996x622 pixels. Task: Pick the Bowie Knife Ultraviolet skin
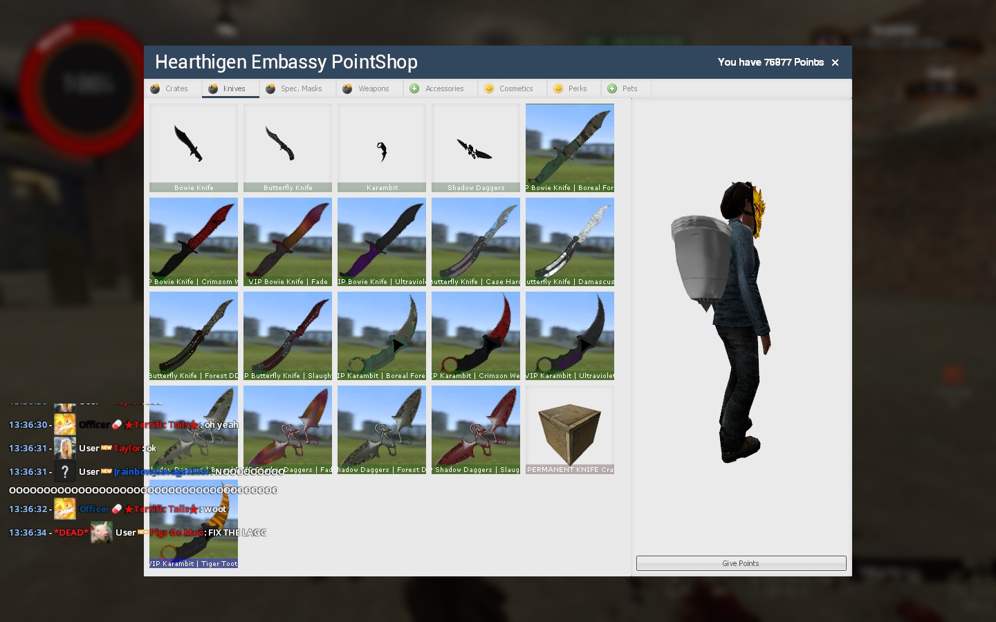pos(382,242)
